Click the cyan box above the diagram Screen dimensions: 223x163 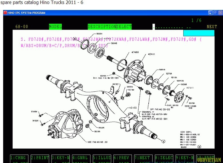(199, 33)
